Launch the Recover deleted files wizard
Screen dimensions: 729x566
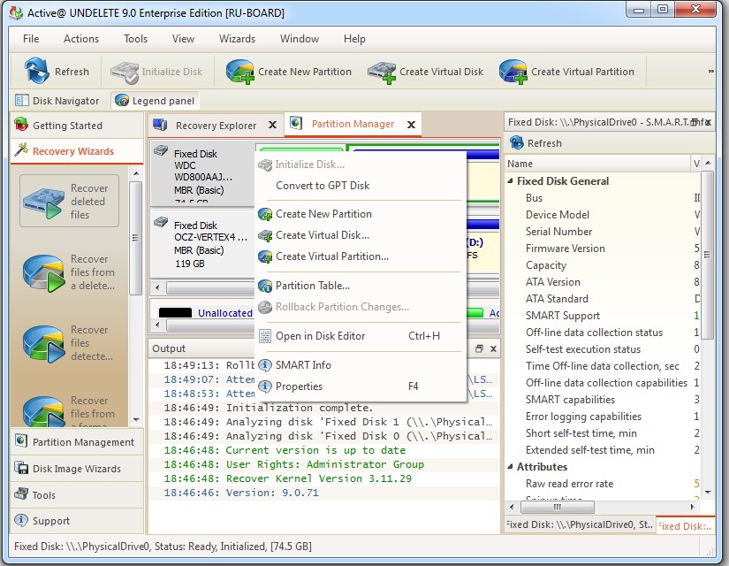(69, 201)
